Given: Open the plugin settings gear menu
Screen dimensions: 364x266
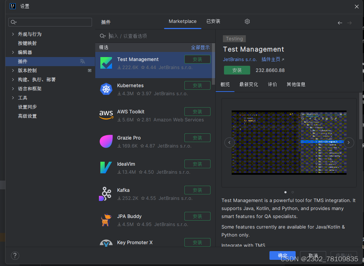Looking at the screenshot, I should [247, 21].
